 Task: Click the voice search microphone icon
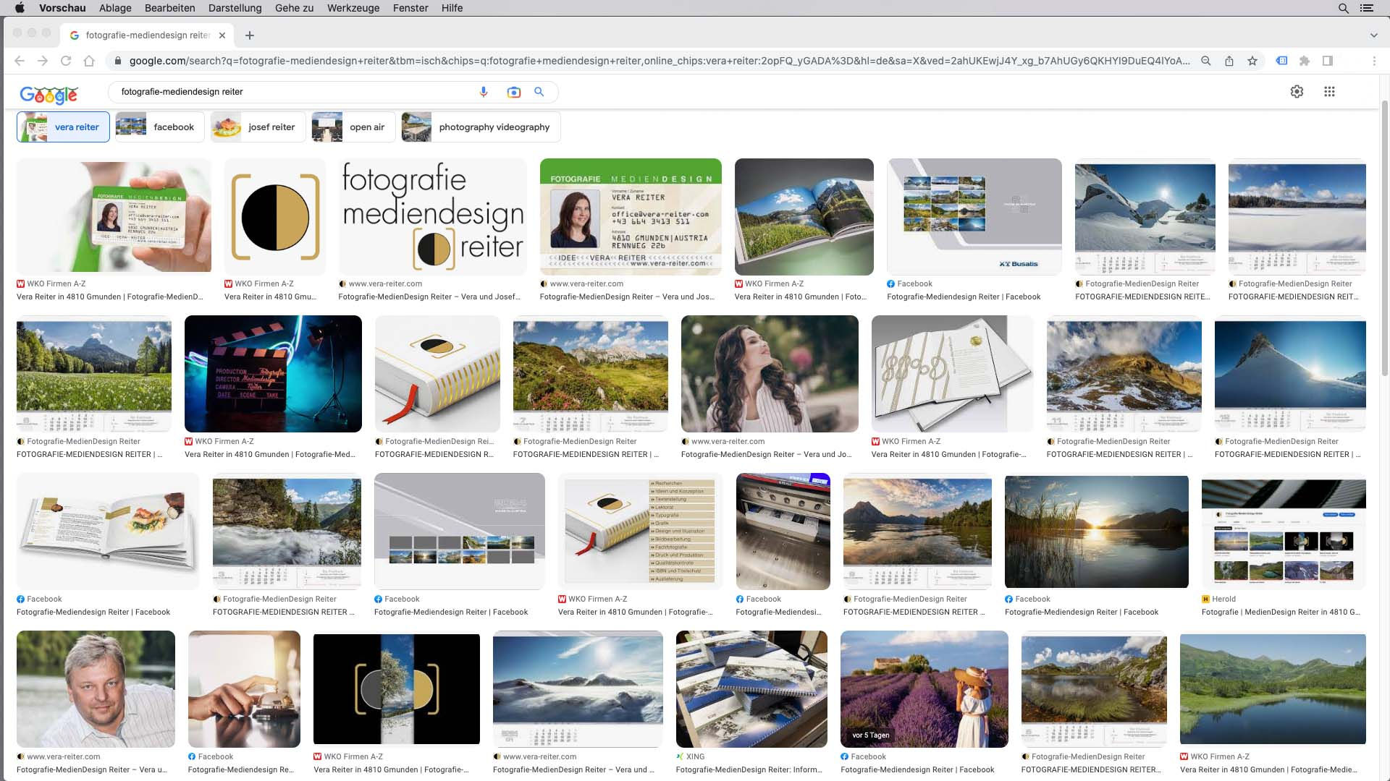pos(484,92)
